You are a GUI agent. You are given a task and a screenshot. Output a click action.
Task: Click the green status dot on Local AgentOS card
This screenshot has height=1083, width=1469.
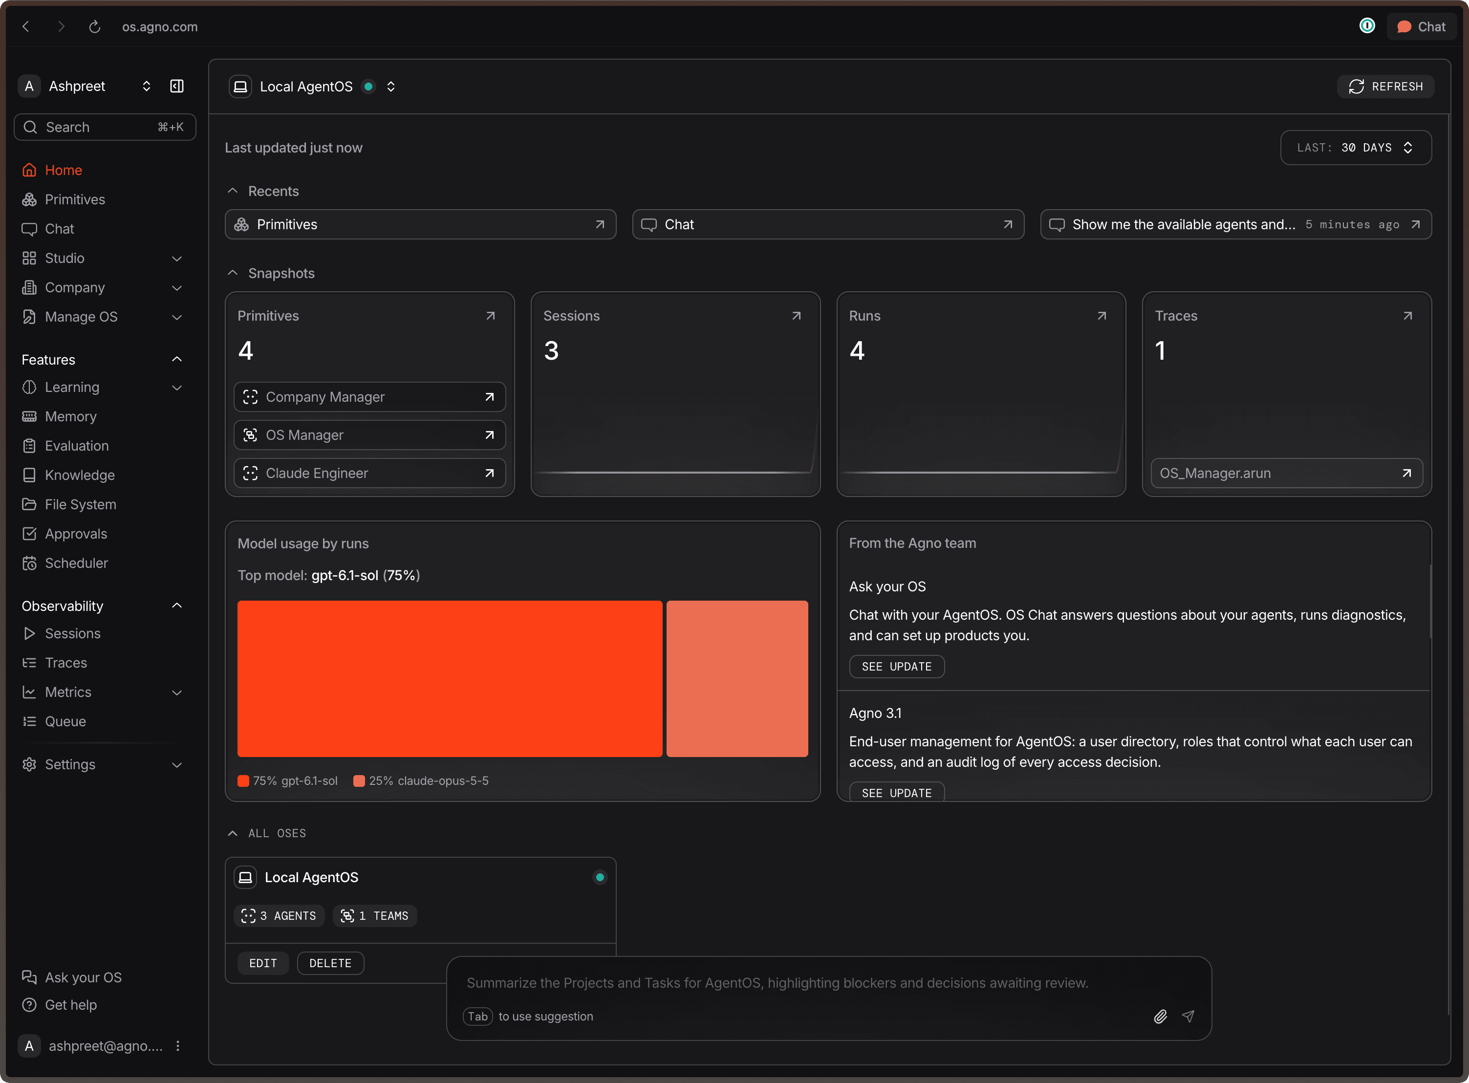point(600,877)
